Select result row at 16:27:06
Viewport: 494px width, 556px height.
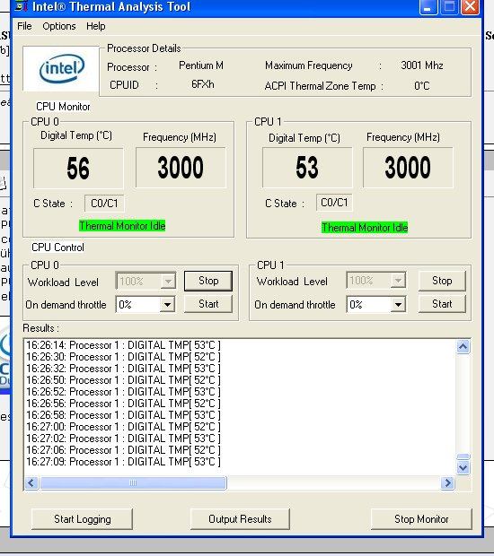[x=123, y=450]
